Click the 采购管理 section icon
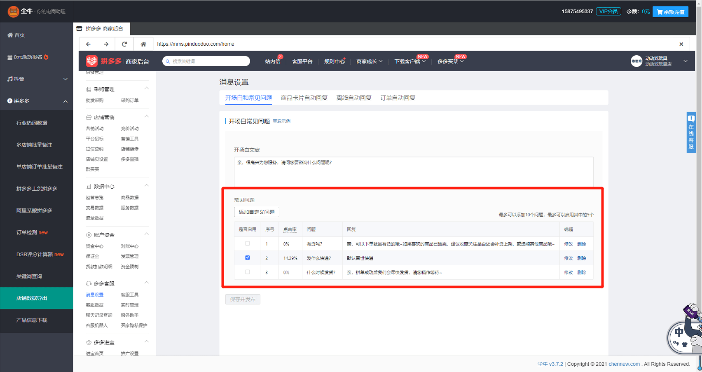The image size is (702, 372). (89, 89)
